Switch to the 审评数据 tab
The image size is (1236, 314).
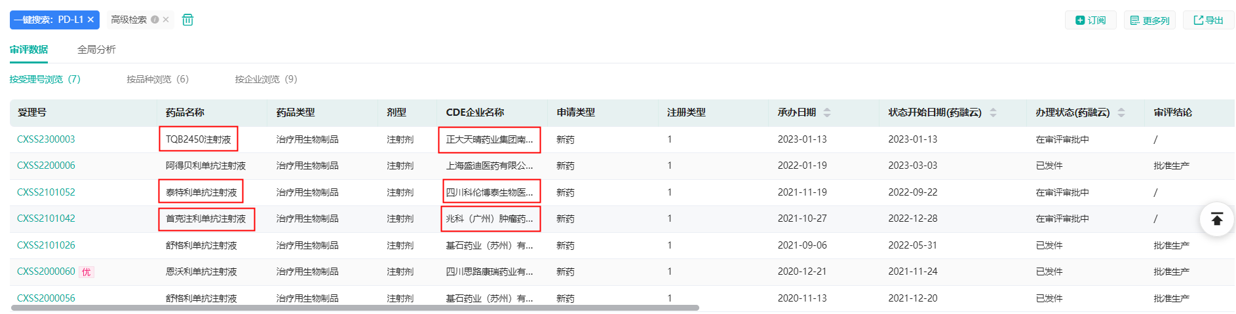[29, 50]
